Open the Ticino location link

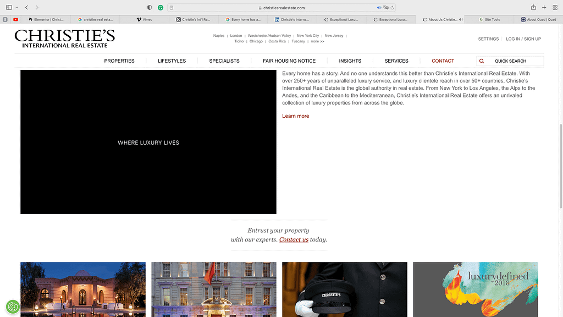point(239,41)
